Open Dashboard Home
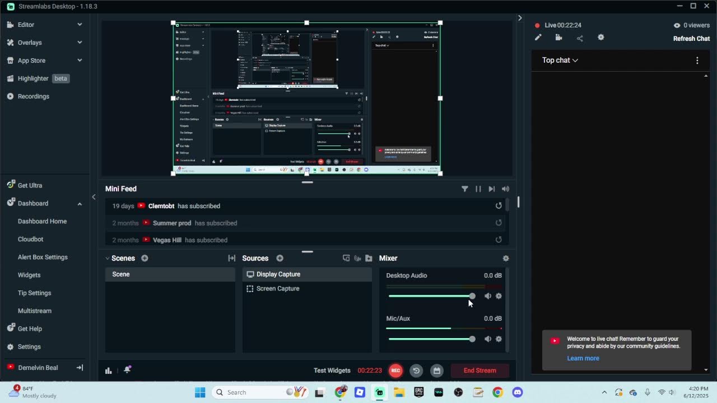Viewport: 717px width, 403px height. (x=42, y=221)
